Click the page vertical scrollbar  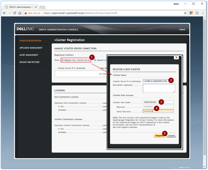tap(204, 87)
